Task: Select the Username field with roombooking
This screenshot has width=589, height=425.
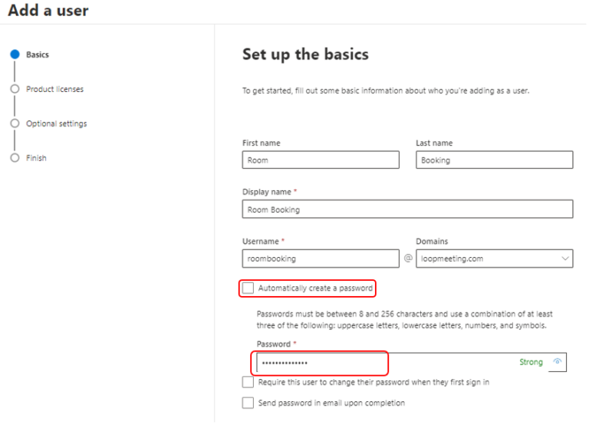Action: coord(321,259)
